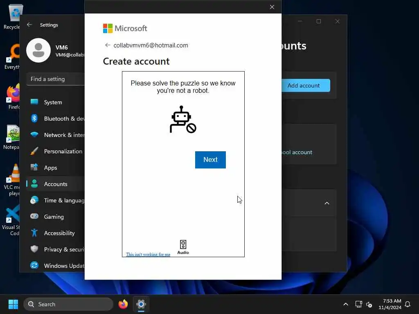Click the Add account button in Settings

(x=306, y=85)
